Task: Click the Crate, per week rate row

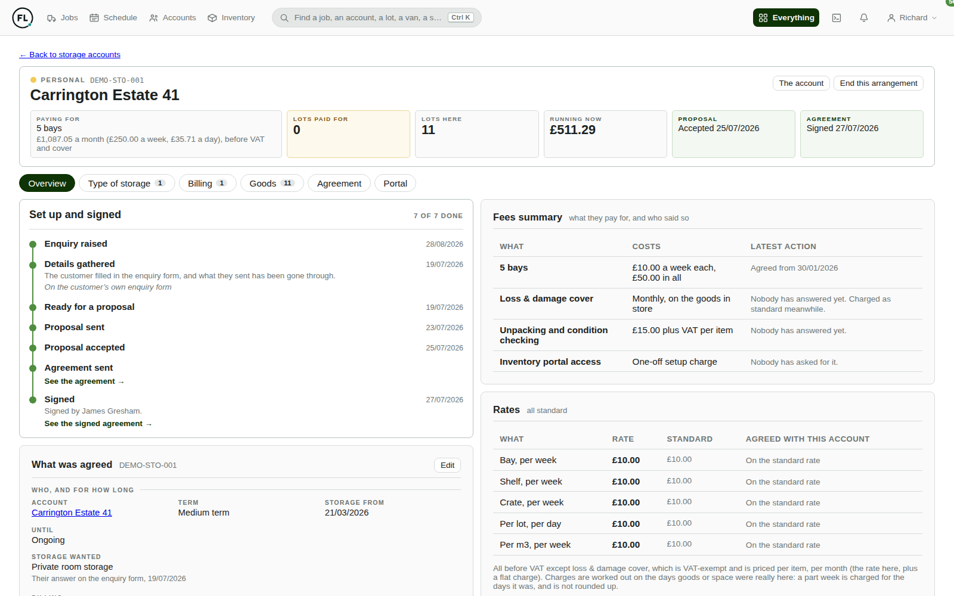Action: tap(708, 502)
